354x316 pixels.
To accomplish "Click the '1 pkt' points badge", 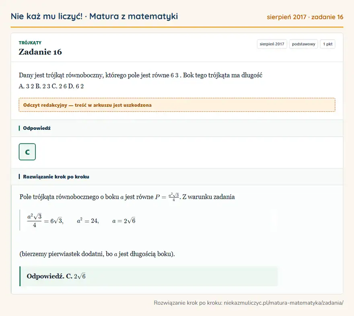I will 327,44.
